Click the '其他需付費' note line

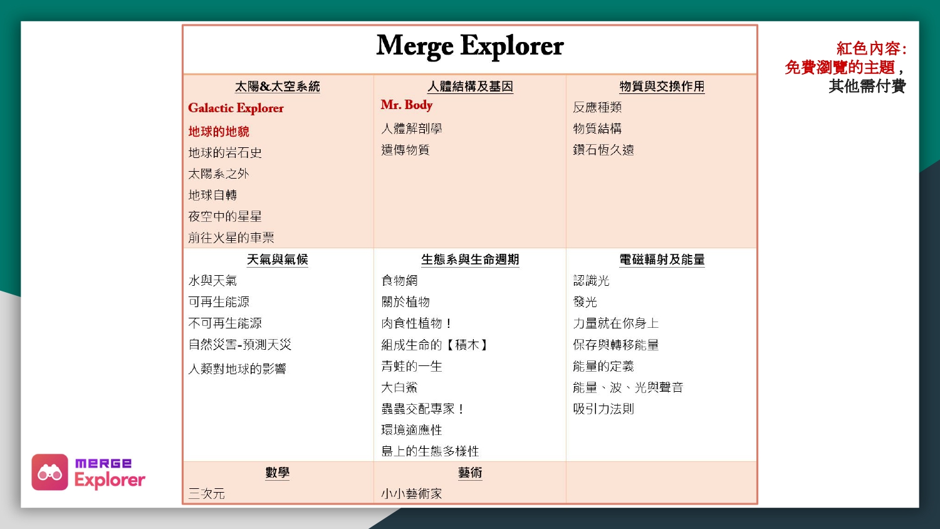click(867, 86)
